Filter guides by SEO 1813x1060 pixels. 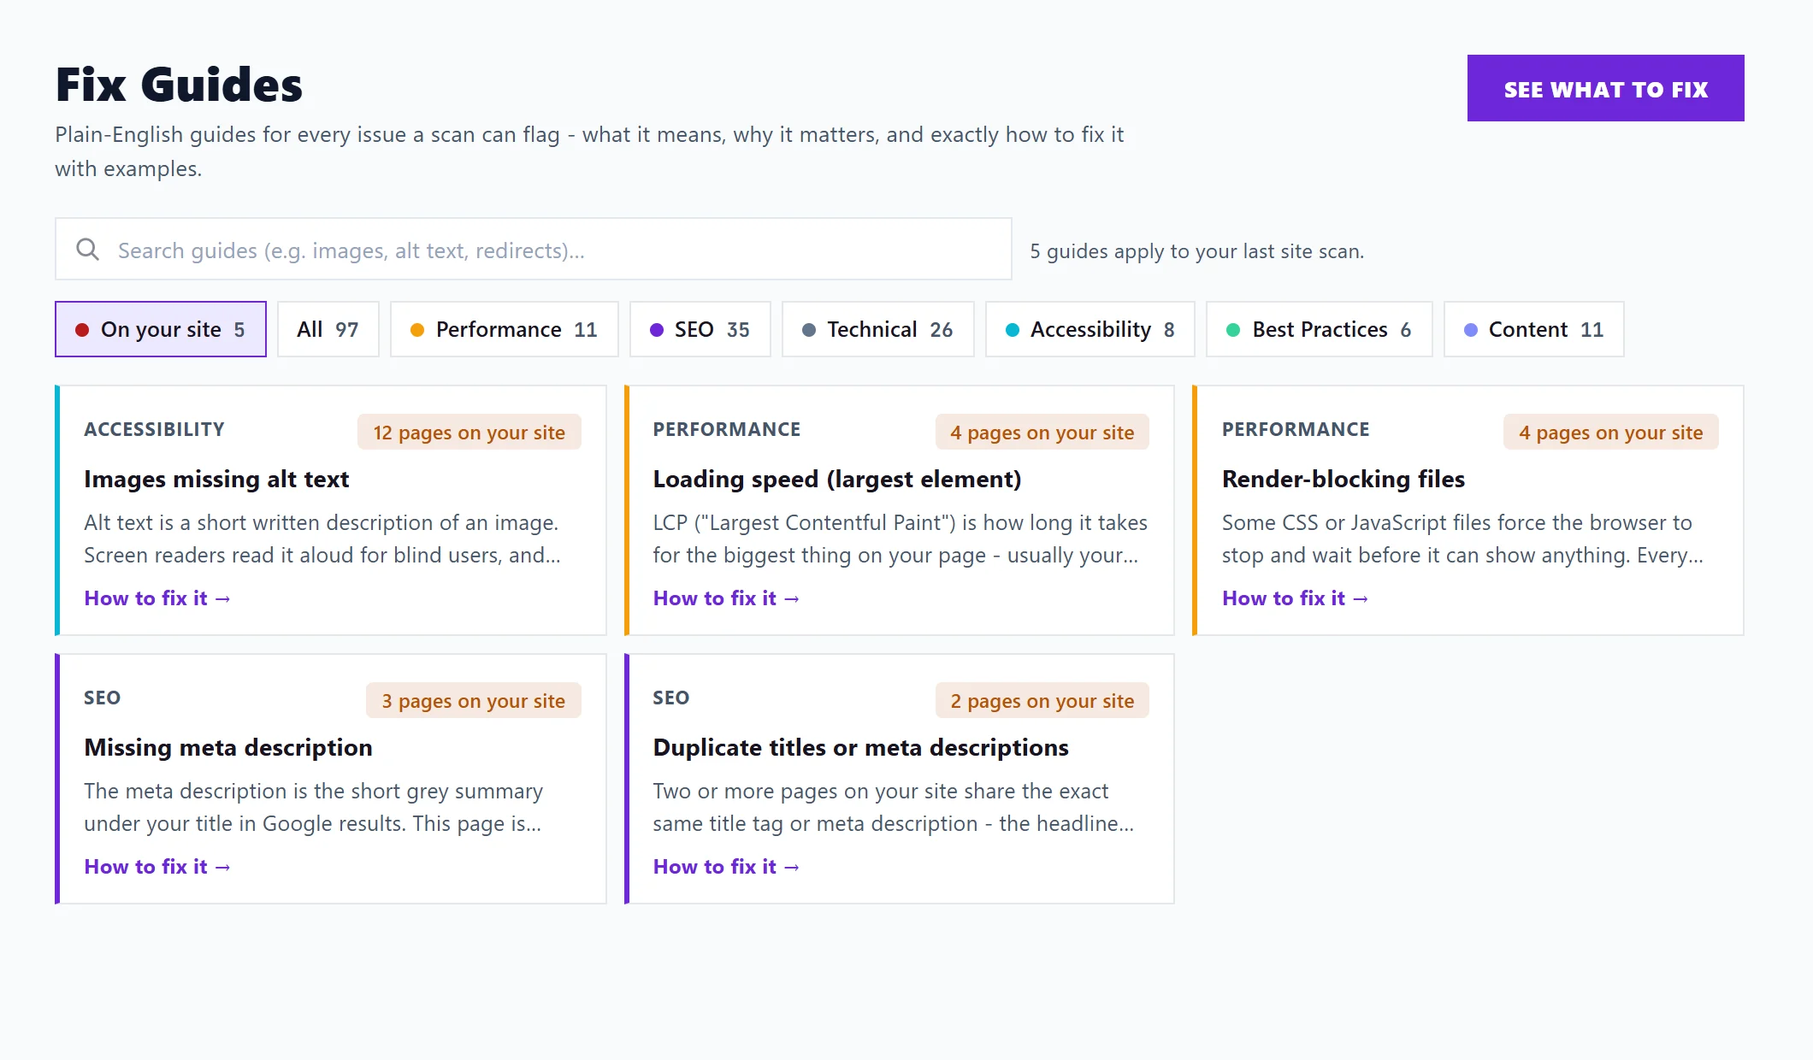(x=700, y=329)
